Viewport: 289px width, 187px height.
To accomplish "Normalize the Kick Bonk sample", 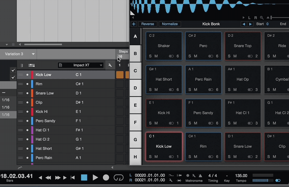I will point(170,24).
